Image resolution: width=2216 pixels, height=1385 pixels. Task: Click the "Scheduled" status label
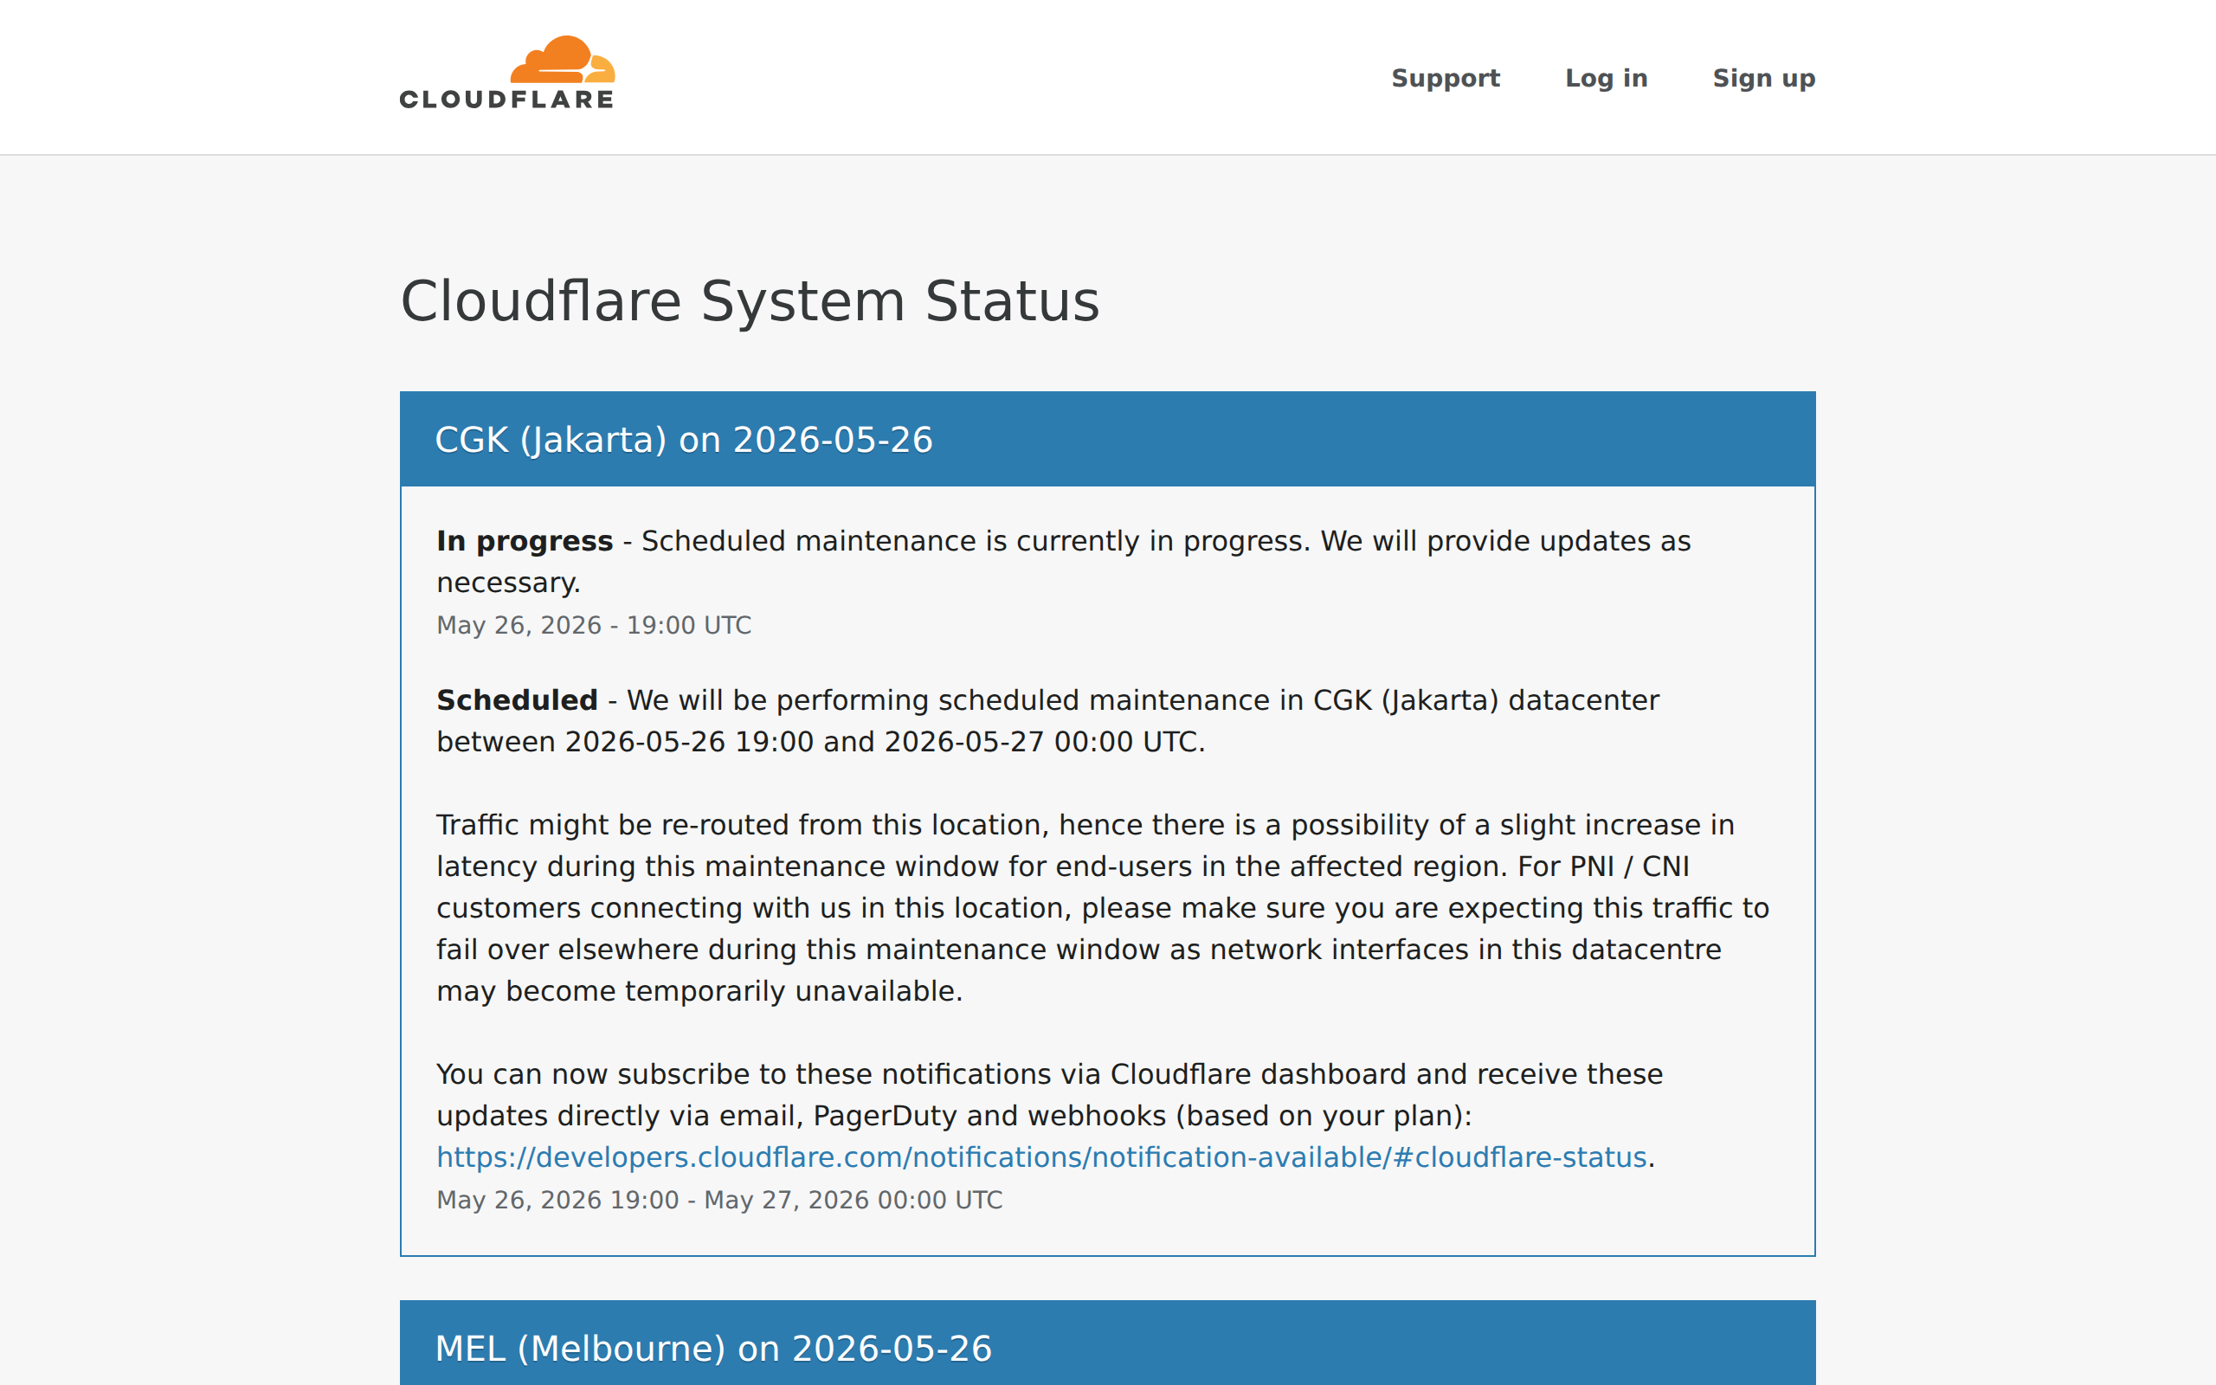click(x=517, y=699)
